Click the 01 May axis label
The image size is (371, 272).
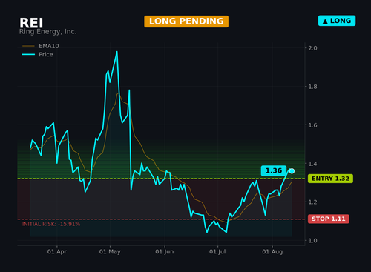click(110, 252)
